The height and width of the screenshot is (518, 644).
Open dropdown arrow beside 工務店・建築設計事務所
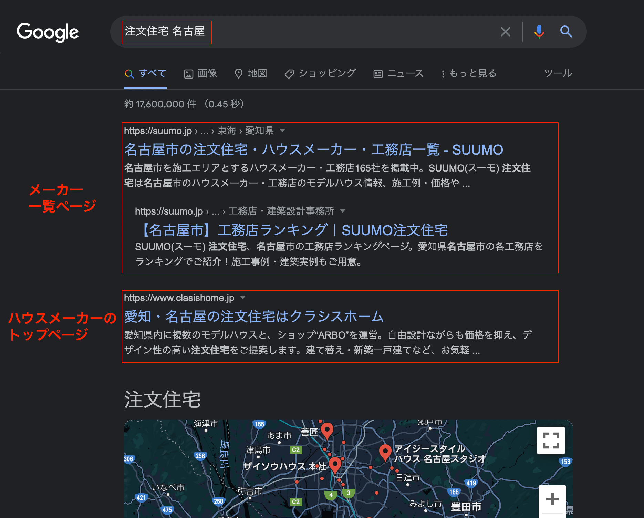(342, 211)
